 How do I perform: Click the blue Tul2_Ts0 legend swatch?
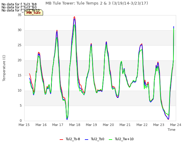[x=87, y=140]
